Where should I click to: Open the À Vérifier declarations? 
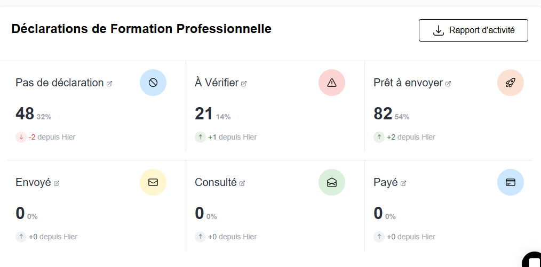[217, 83]
